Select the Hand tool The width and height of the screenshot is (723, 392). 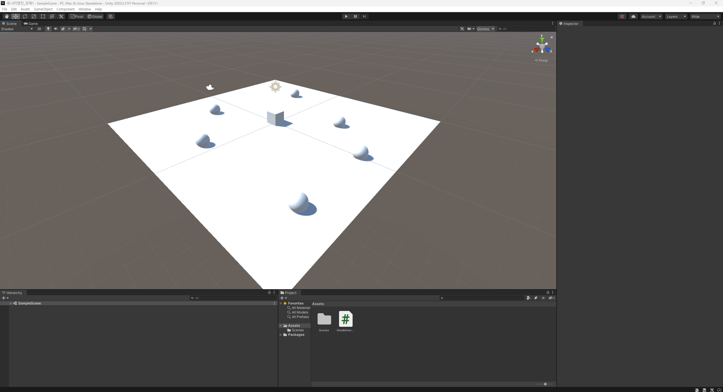pos(6,16)
